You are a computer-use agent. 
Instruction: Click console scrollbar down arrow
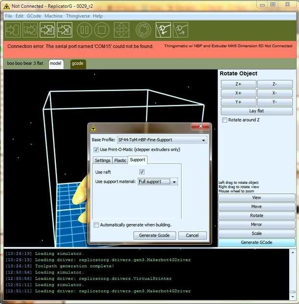point(293,297)
